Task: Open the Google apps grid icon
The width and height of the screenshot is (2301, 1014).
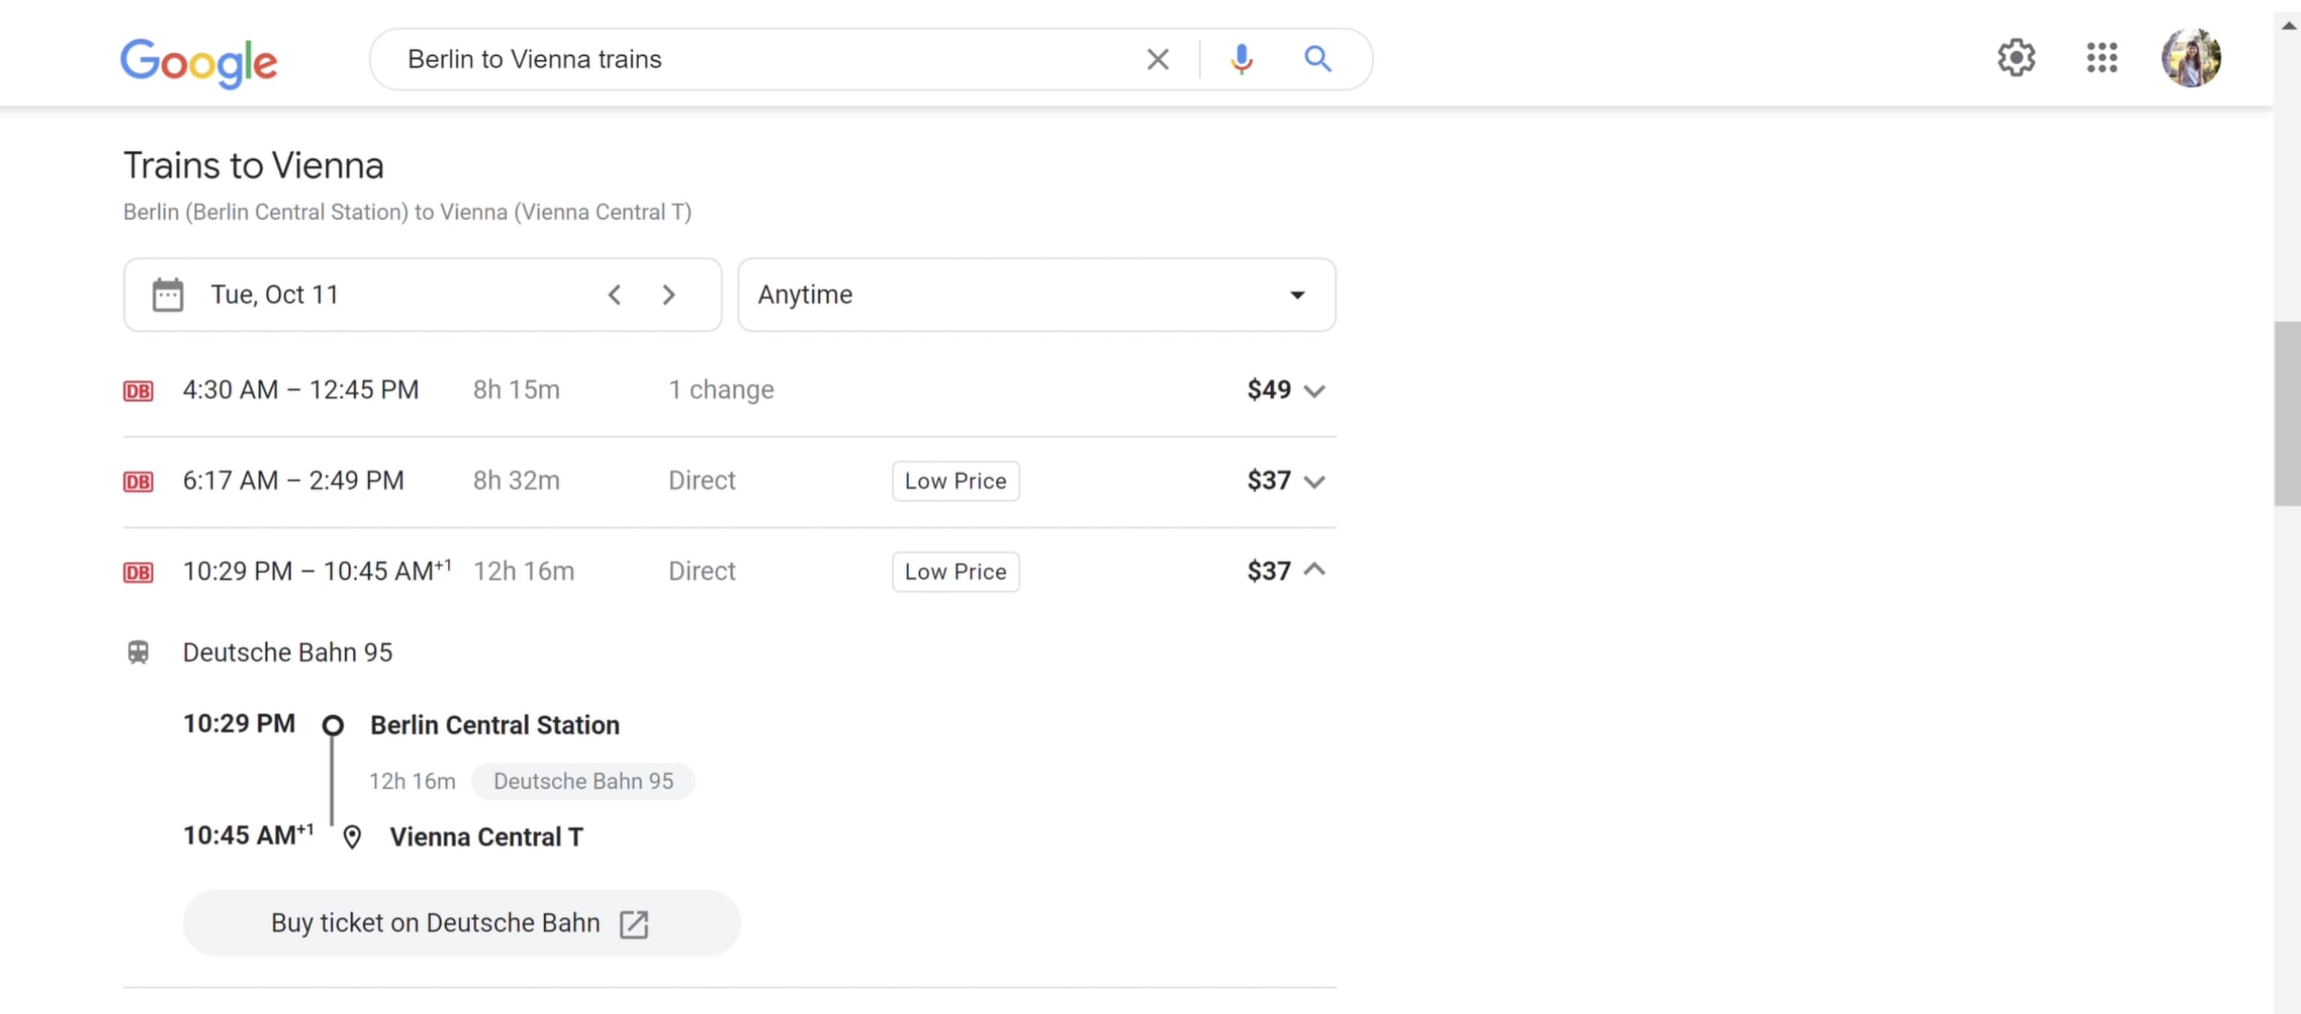Action: (x=2101, y=57)
